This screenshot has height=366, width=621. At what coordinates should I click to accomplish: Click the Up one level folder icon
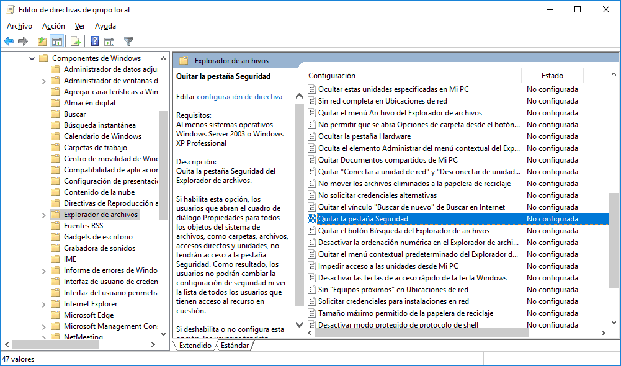click(x=42, y=41)
